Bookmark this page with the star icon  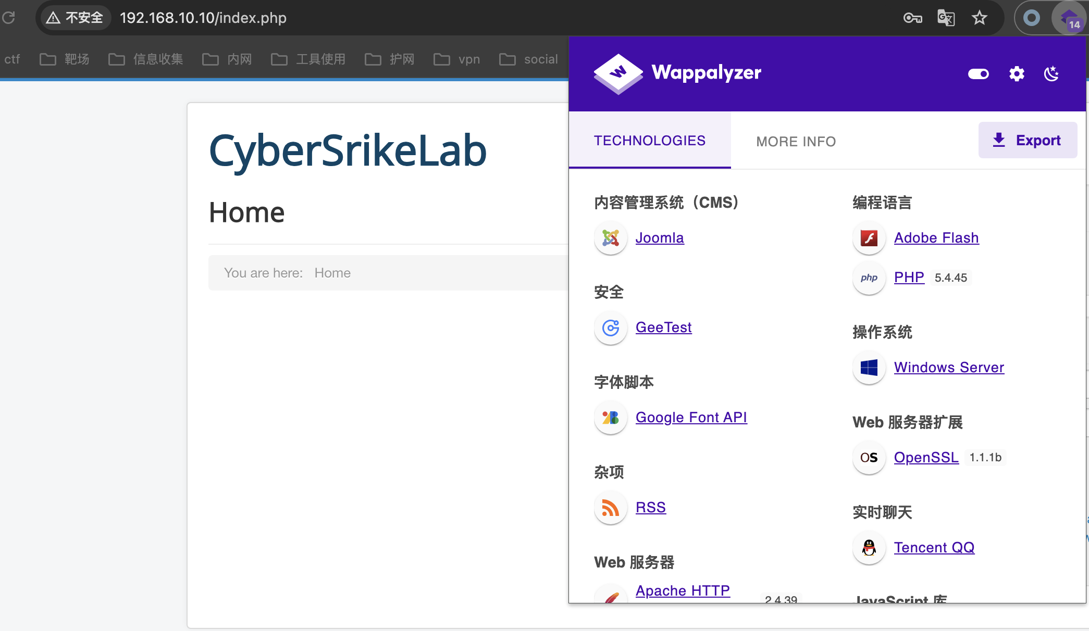980,18
